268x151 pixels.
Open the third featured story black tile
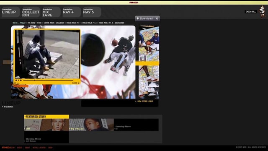pyautogui.click(x=136, y=125)
